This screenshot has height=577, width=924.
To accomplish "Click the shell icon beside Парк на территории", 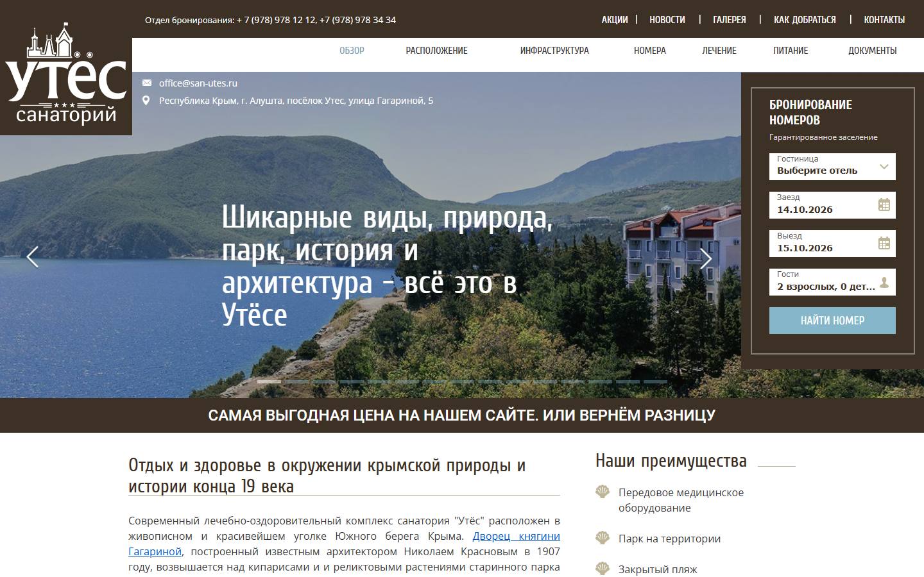I will [603, 538].
